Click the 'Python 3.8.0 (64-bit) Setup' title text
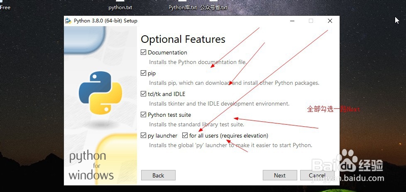 point(105,21)
